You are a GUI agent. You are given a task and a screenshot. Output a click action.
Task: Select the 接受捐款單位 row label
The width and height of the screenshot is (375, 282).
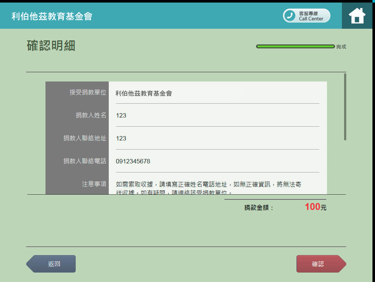88,92
